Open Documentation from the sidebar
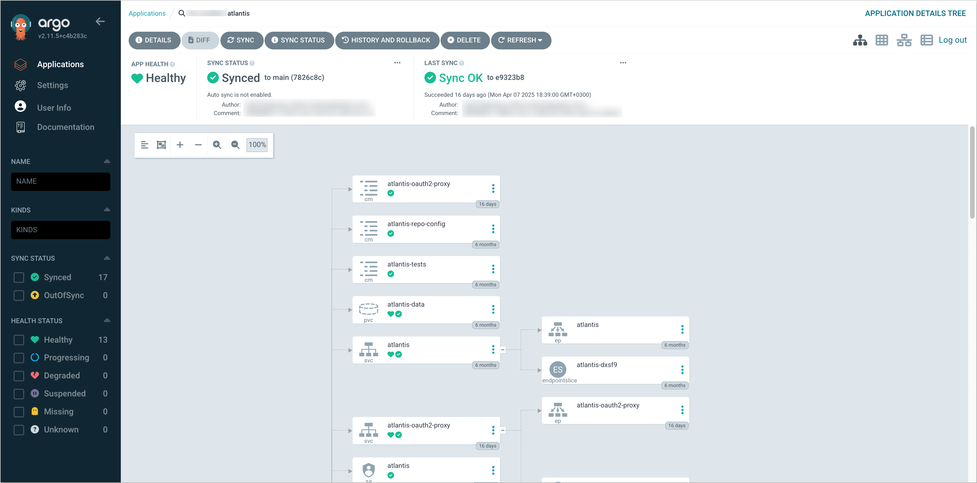 65,127
